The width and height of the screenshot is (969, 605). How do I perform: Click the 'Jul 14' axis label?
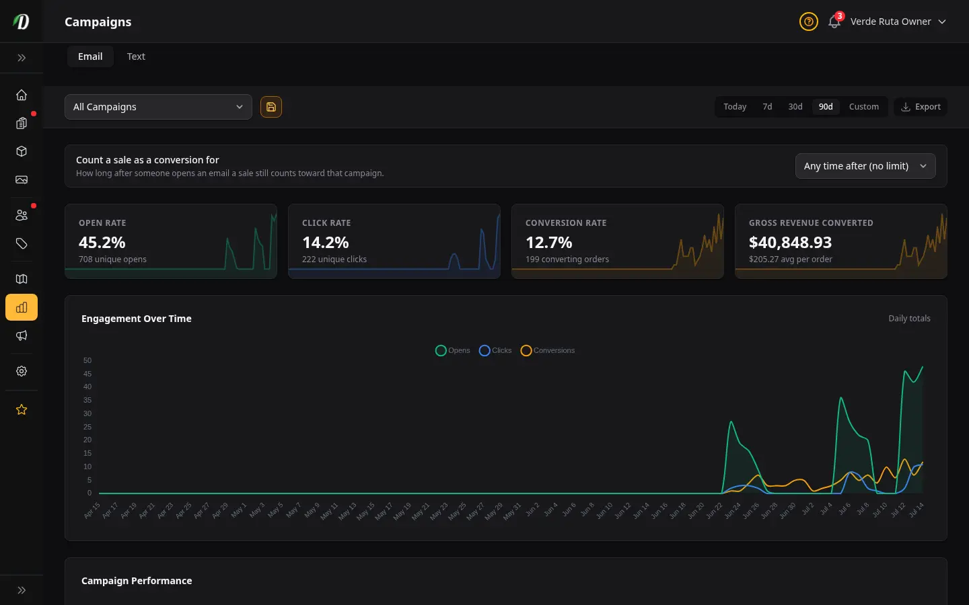(x=917, y=510)
